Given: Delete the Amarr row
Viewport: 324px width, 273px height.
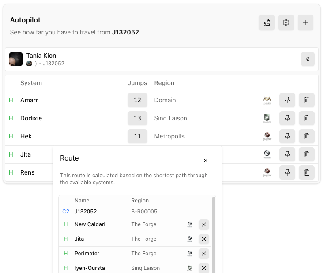Looking at the screenshot, I should (x=307, y=100).
